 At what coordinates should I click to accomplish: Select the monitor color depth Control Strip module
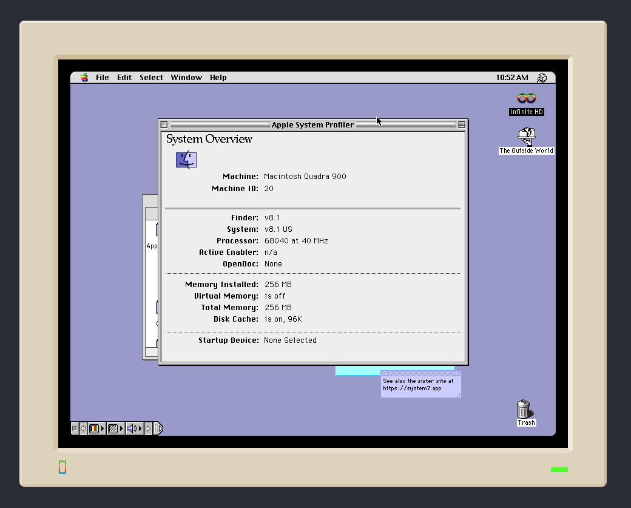tap(94, 428)
